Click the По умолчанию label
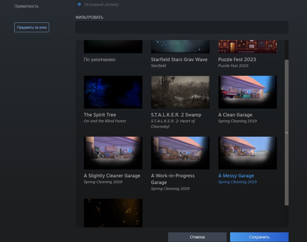The height and width of the screenshot is (242, 307). pos(99,60)
